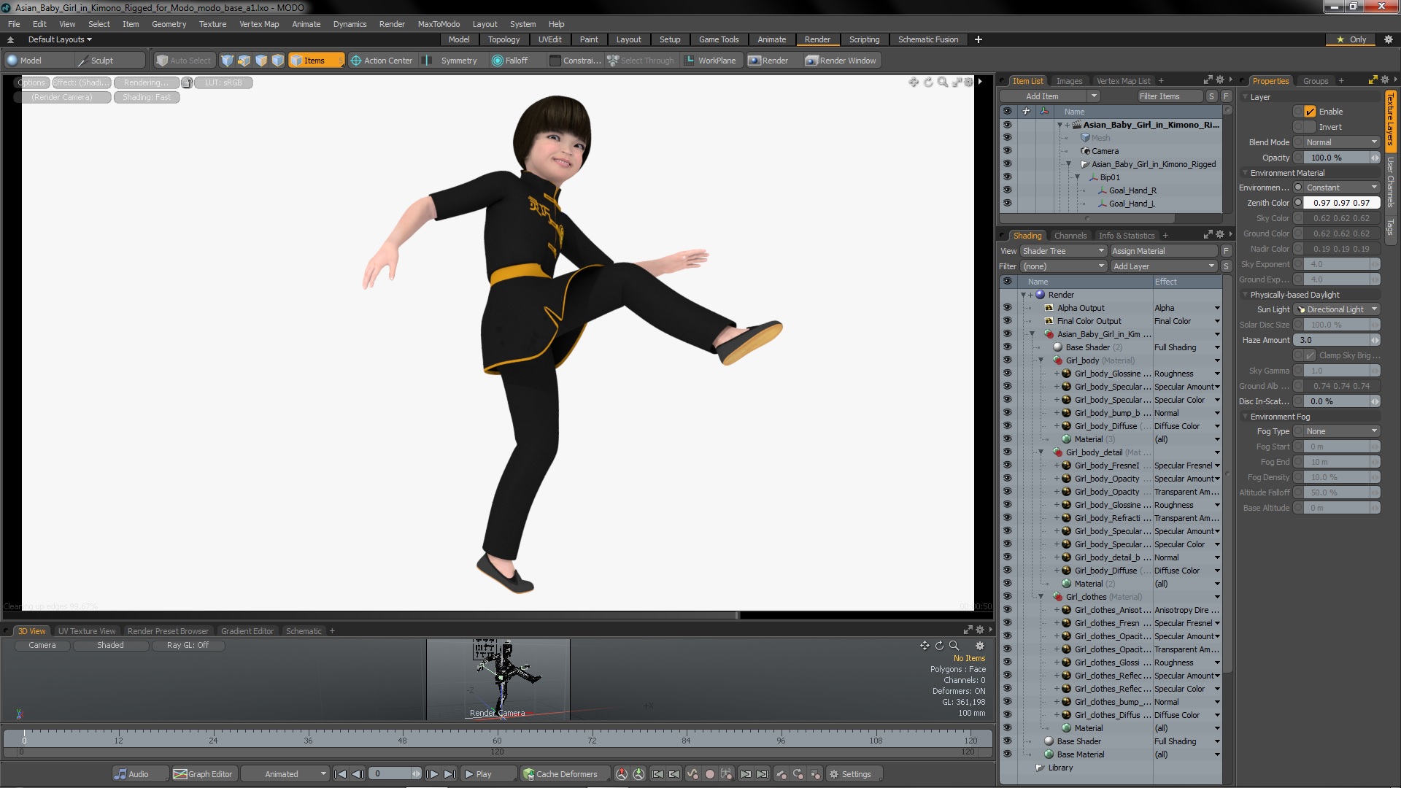Image resolution: width=1401 pixels, height=788 pixels.
Task: Open Render Window from toolbar
Action: coord(841,61)
